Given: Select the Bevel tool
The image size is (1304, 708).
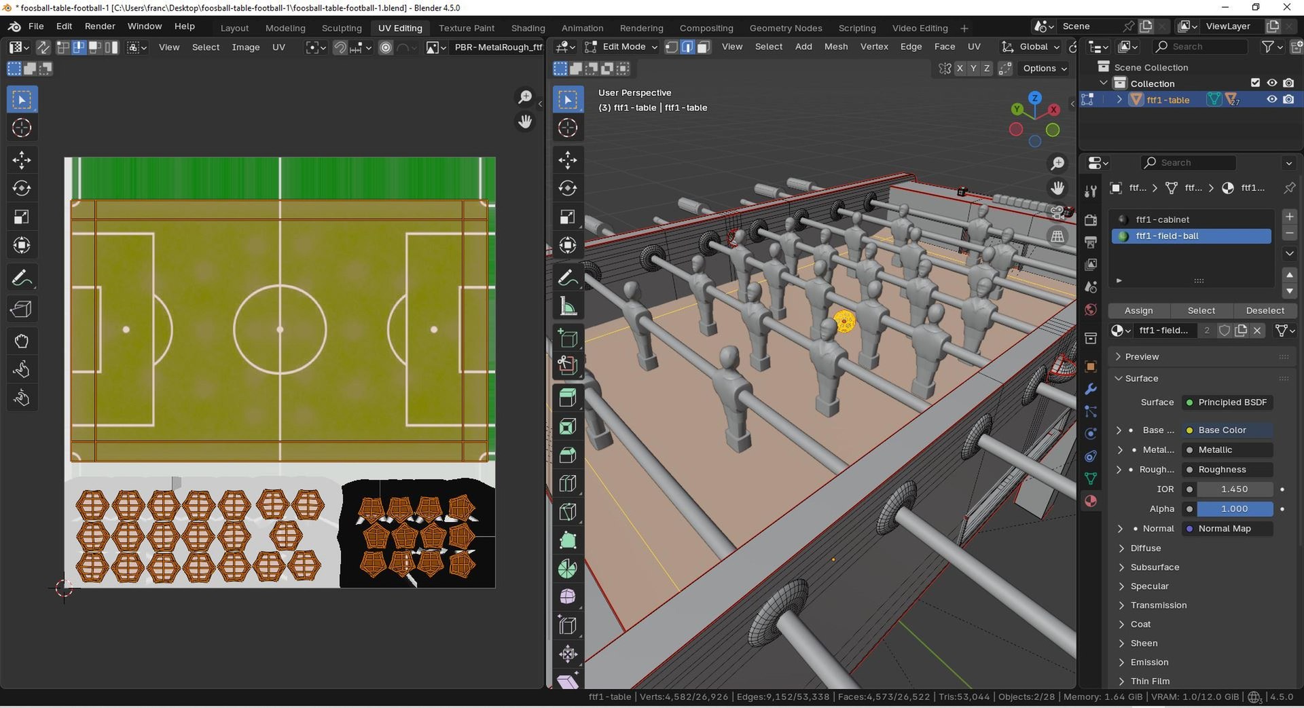Looking at the screenshot, I should 568,455.
